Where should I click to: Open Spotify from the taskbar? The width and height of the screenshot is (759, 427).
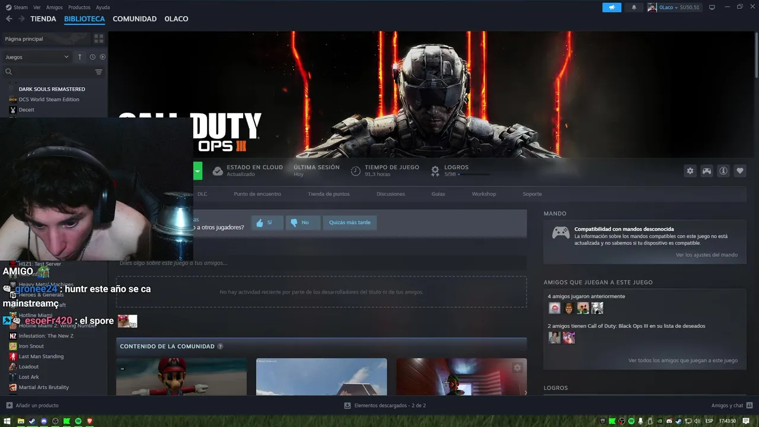pos(78,421)
